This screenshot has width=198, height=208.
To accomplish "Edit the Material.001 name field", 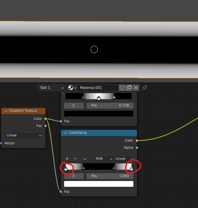I will [98, 88].
